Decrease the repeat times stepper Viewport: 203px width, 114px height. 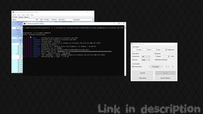pyautogui.click(x=169, y=57)
